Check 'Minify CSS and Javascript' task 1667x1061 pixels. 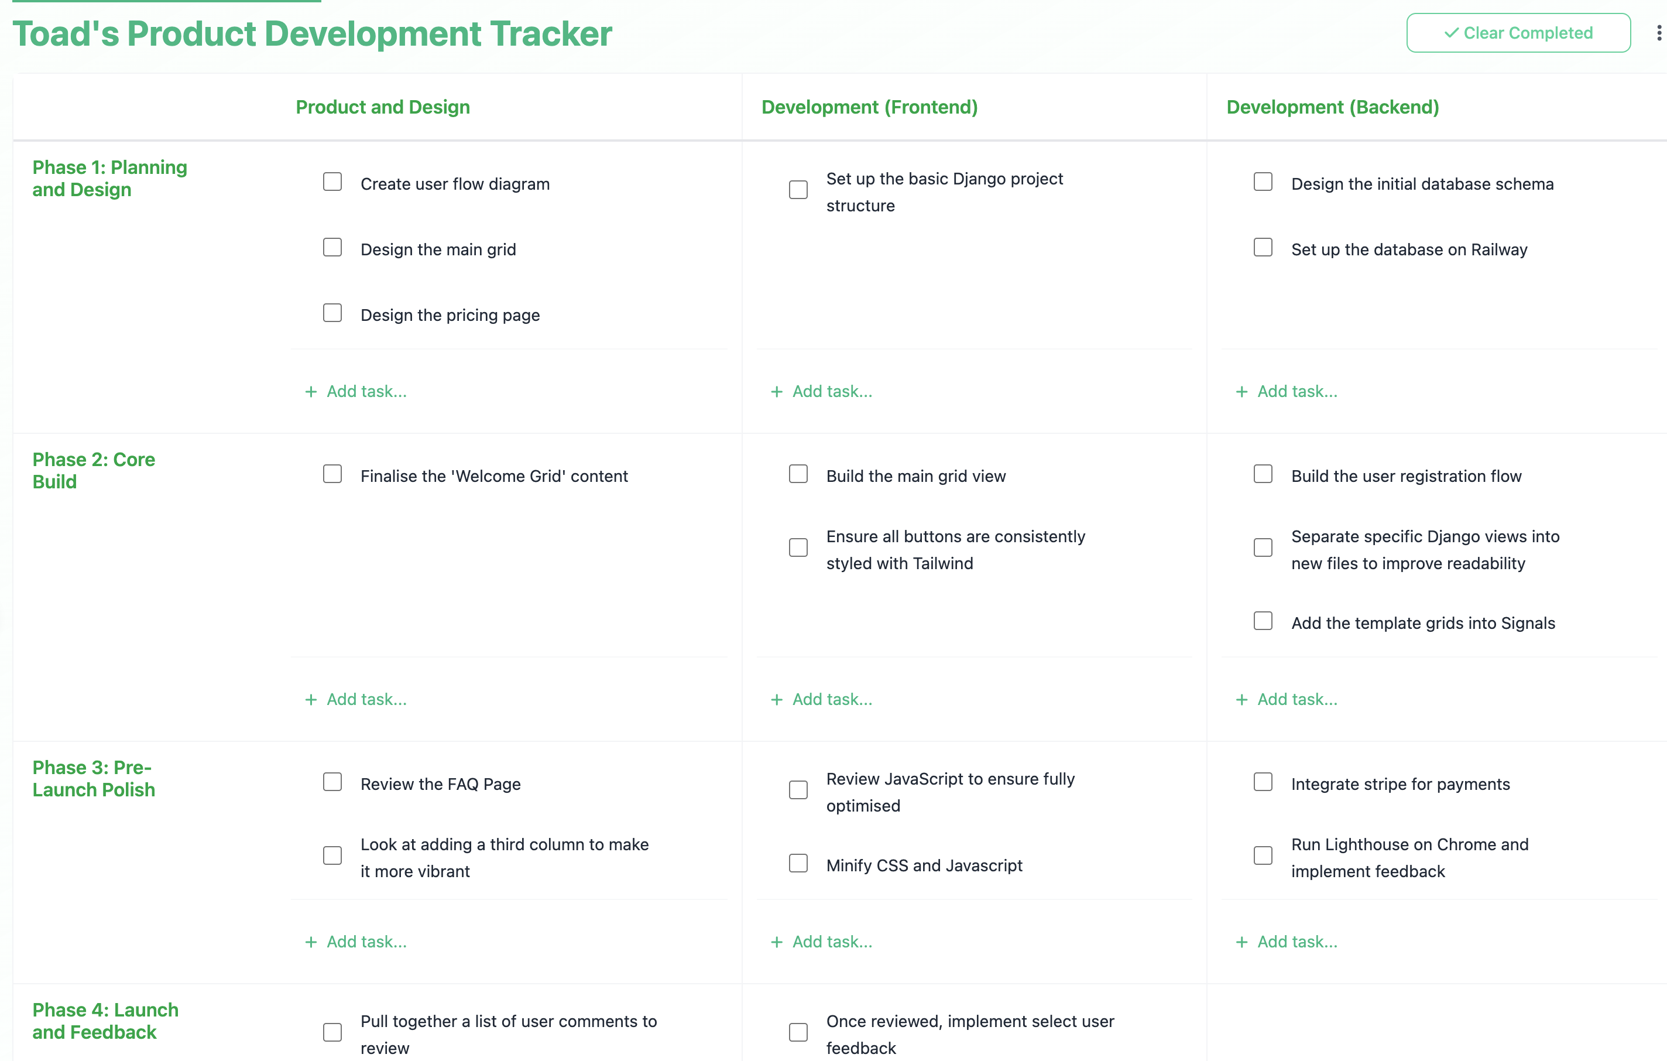click(797, 864)
